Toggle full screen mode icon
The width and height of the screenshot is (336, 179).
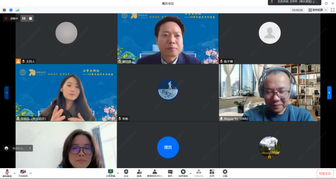pyautogui.click(x=333, y=10)
